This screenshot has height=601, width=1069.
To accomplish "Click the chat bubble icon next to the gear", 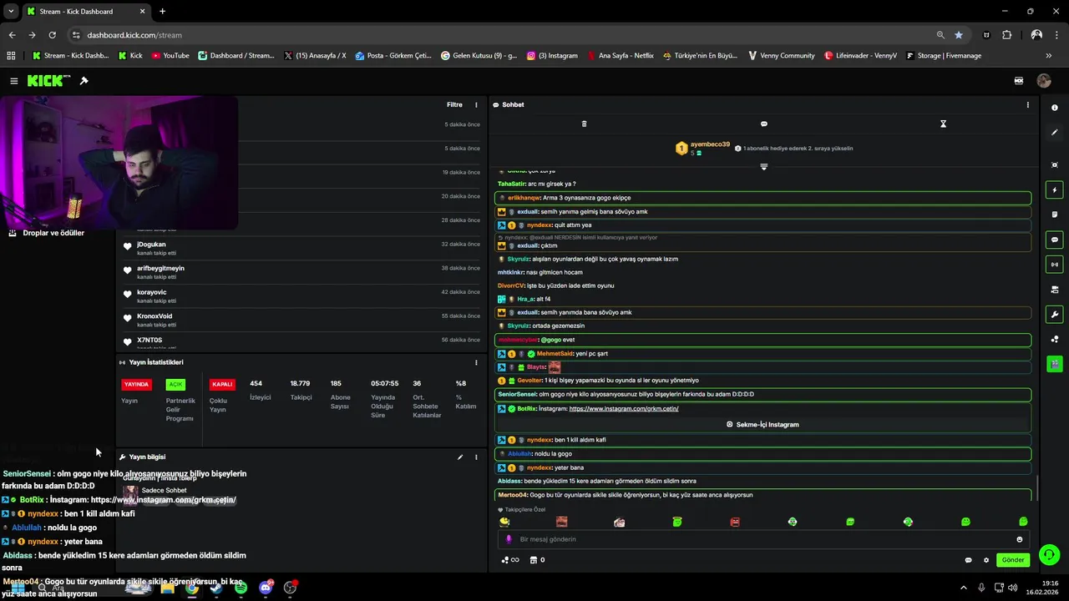I will 968,560.
